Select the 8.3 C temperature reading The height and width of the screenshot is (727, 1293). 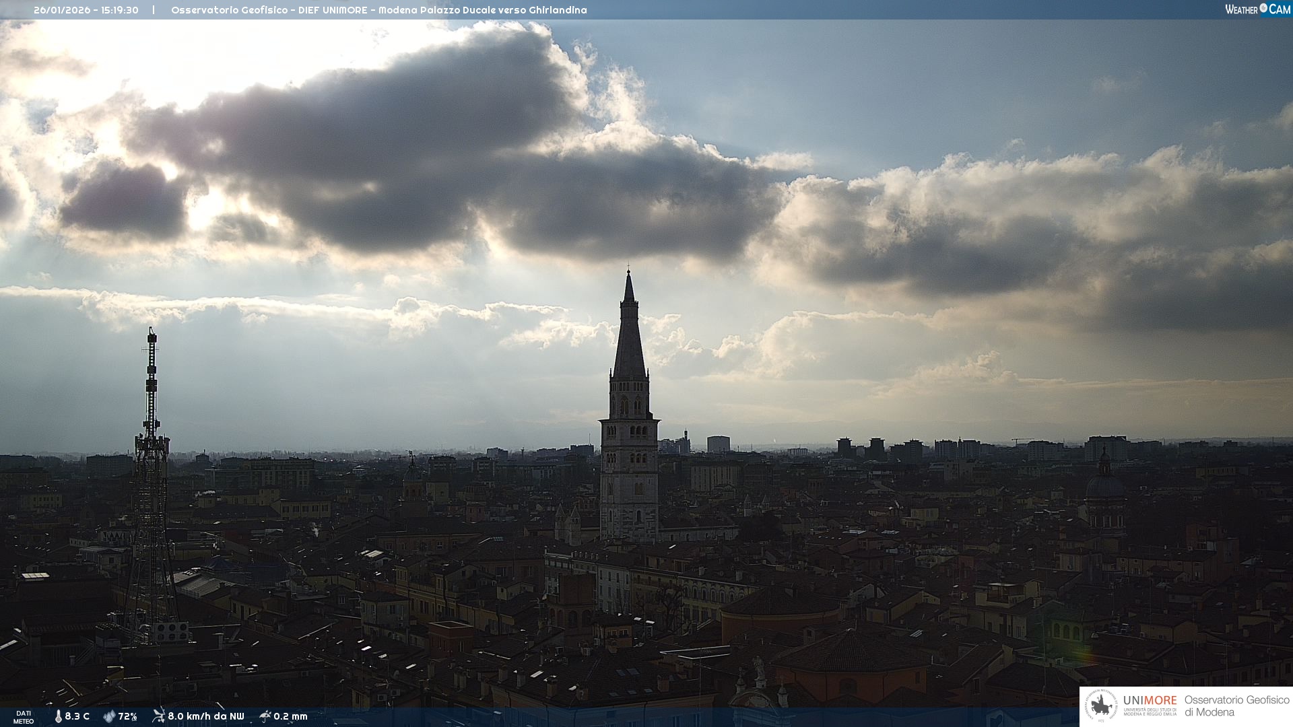pos(77,717)
